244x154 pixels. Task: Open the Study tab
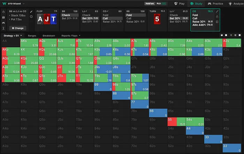point(196,3)
